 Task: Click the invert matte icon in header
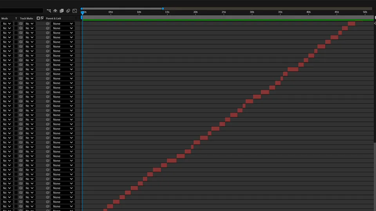pyautogui.click(x=42, y=18)
